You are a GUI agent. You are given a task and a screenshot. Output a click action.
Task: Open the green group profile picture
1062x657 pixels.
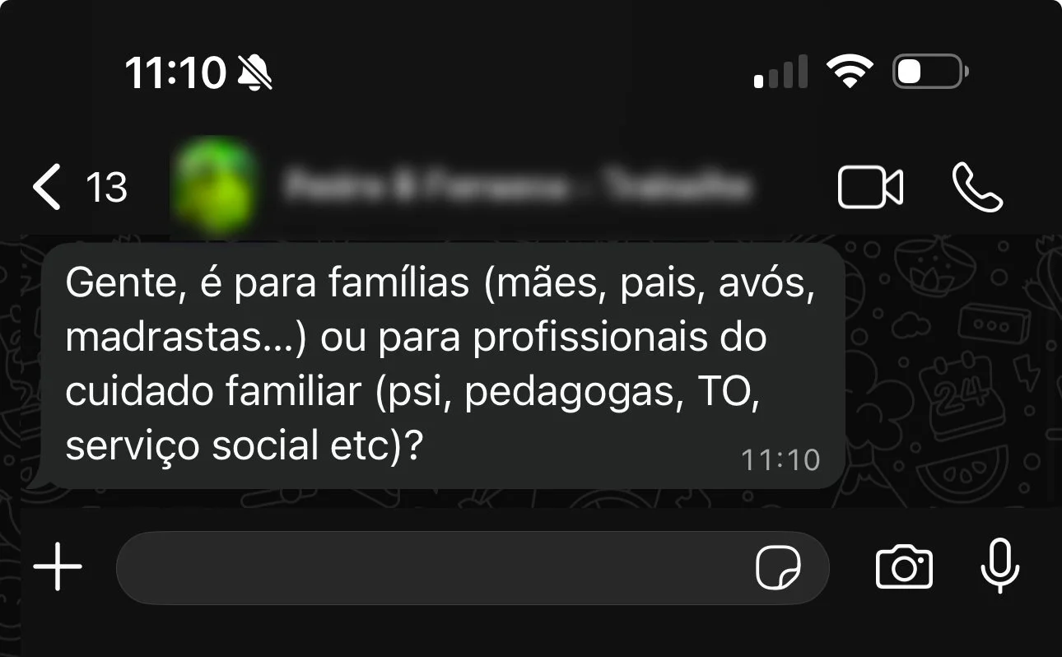[x=212, y=187]
